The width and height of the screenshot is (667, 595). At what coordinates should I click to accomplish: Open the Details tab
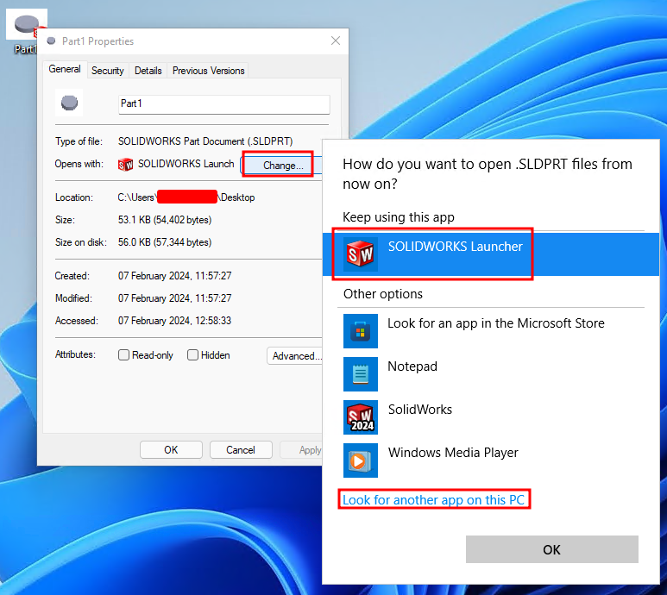click(148, 71)
